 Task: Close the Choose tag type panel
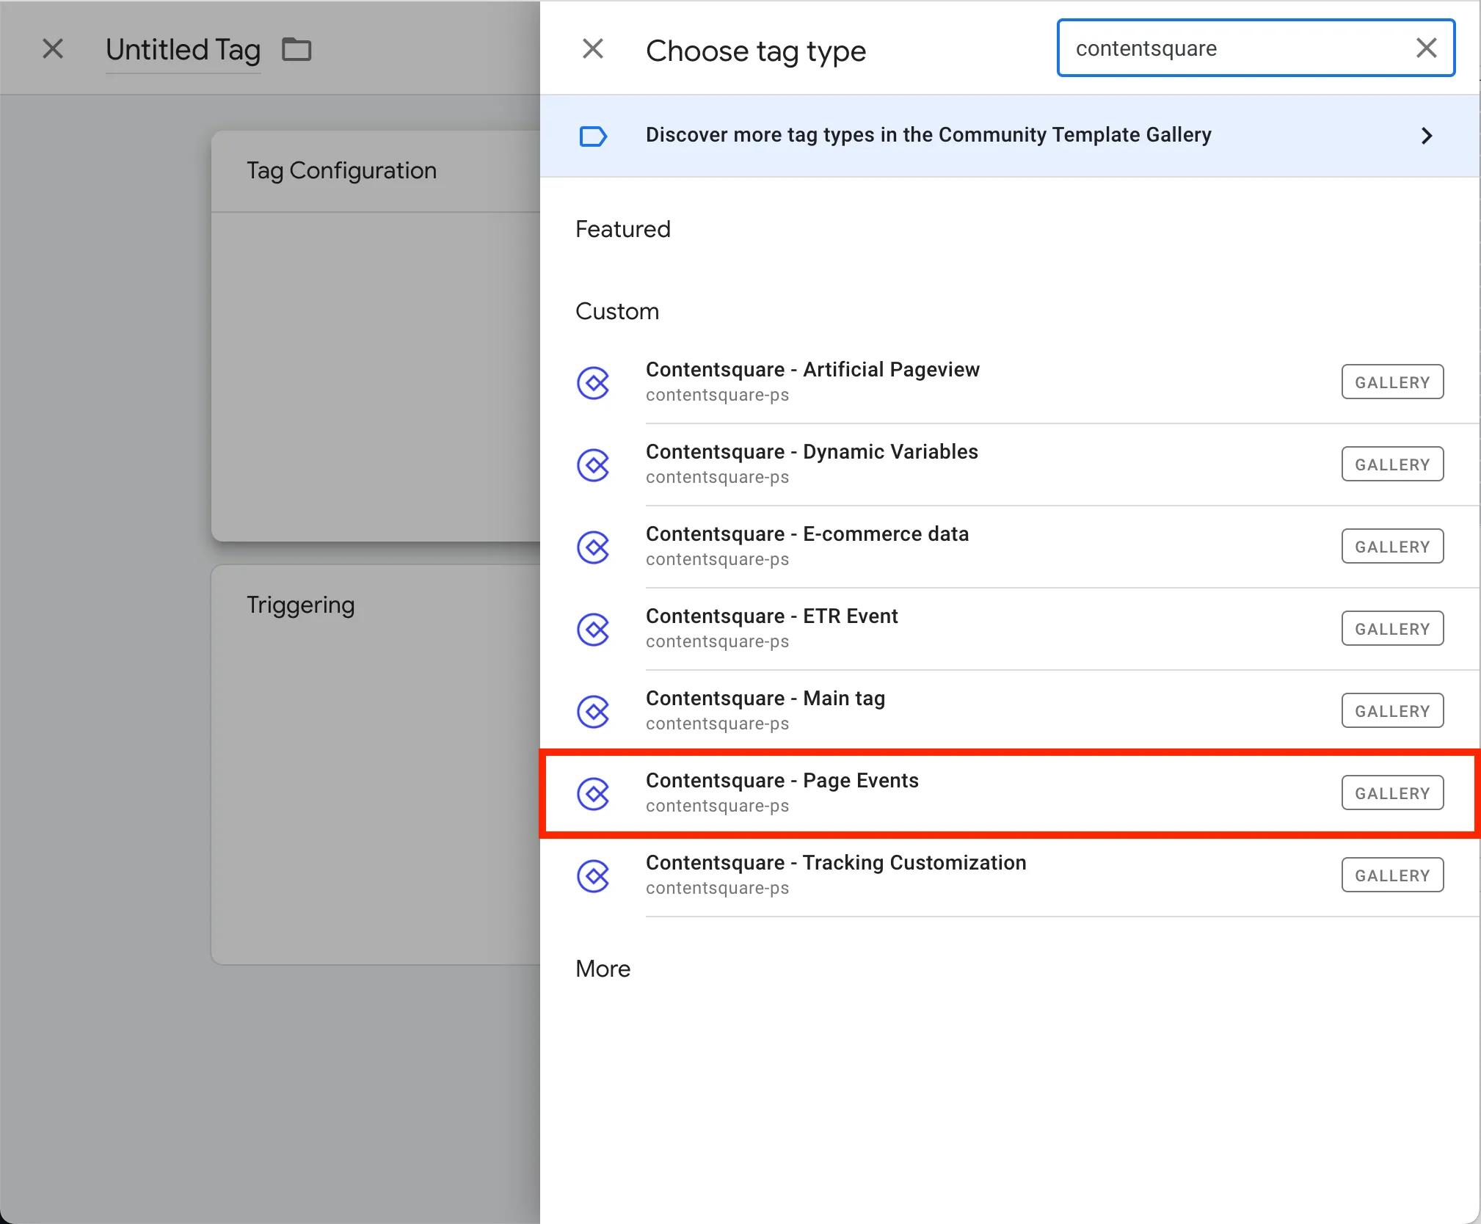593,49
